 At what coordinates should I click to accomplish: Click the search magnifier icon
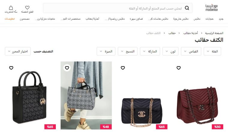(187, 8)
